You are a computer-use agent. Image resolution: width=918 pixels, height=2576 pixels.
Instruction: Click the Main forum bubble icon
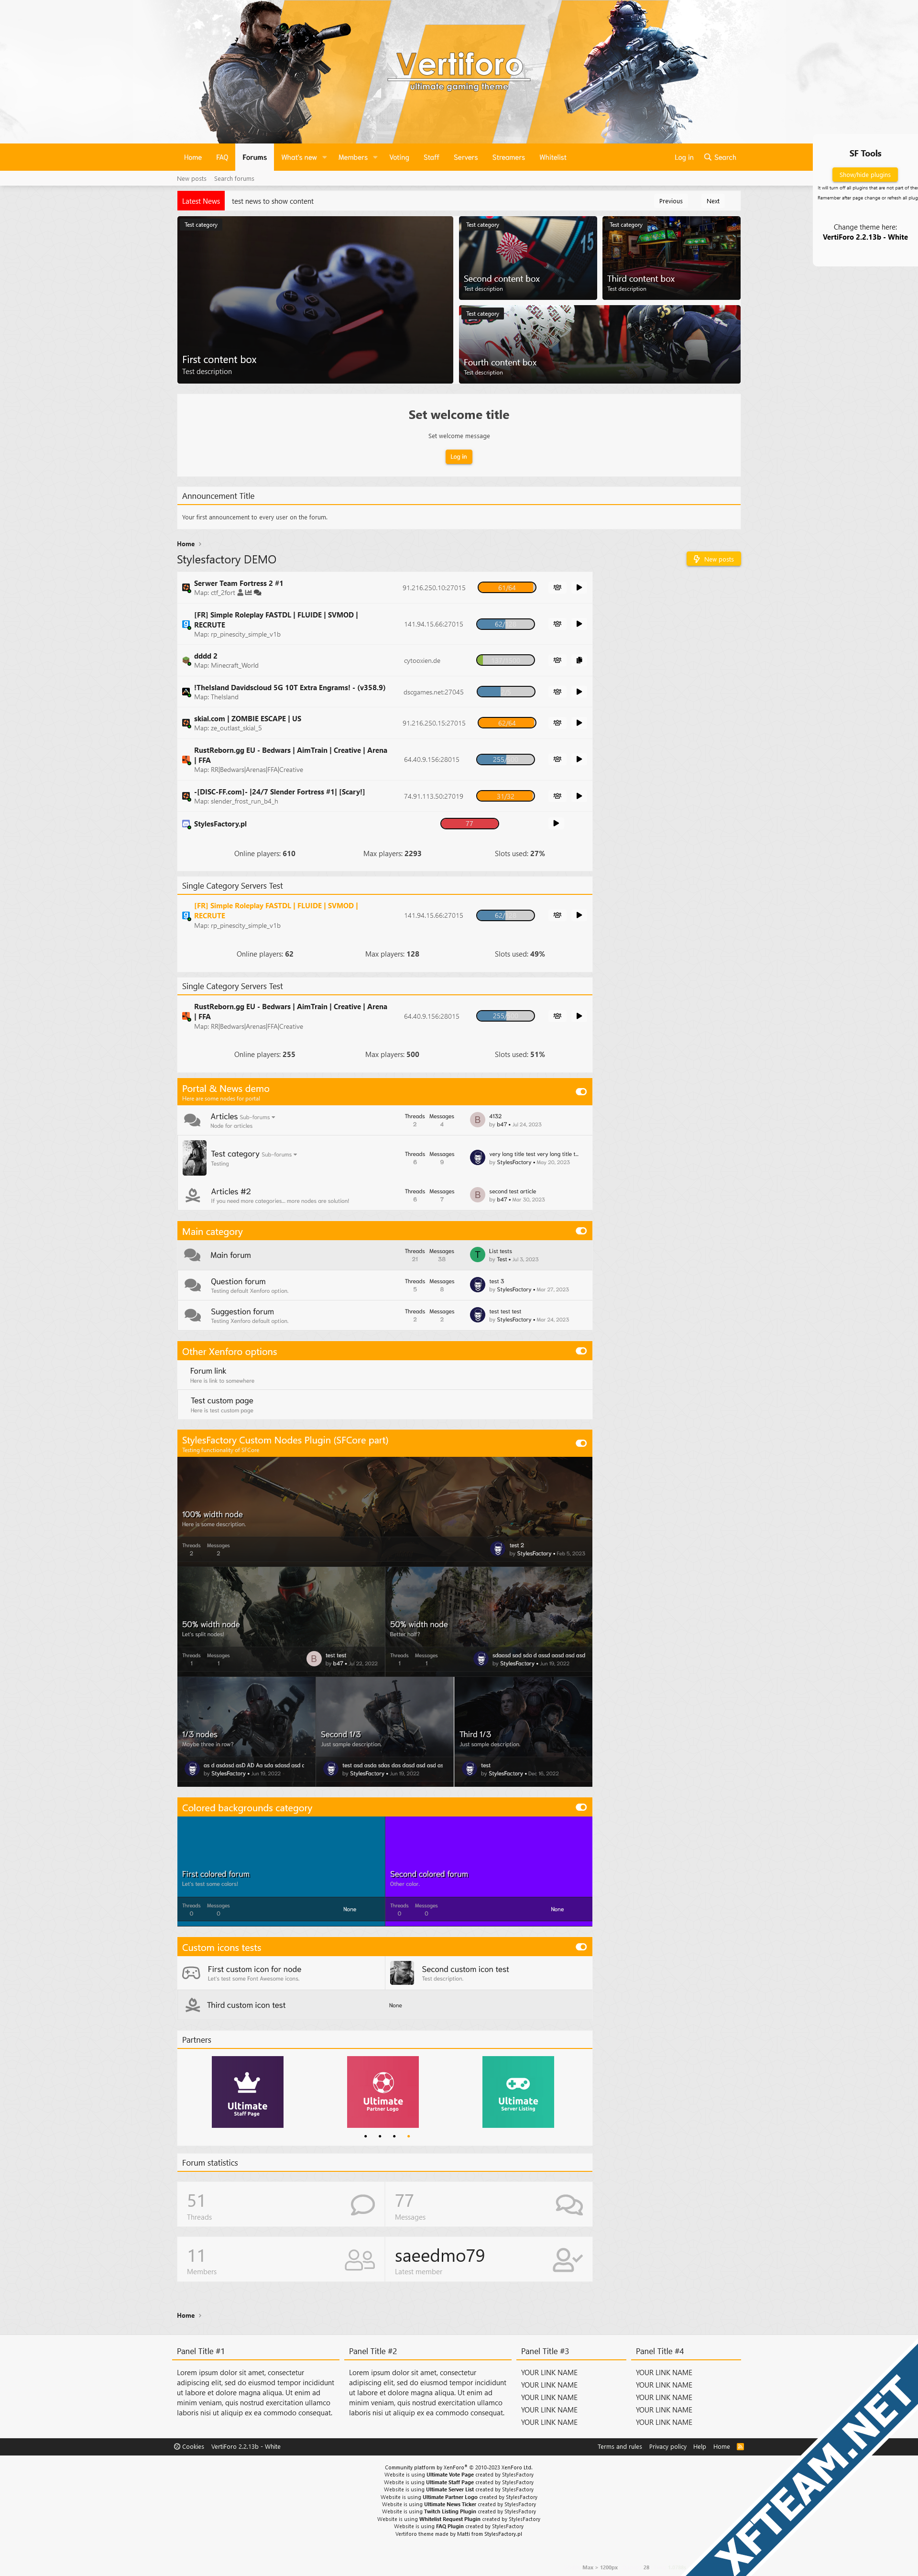[x=192, y=1255]
